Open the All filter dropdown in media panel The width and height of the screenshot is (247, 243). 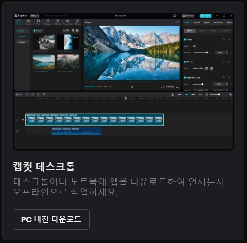[66, 30]
